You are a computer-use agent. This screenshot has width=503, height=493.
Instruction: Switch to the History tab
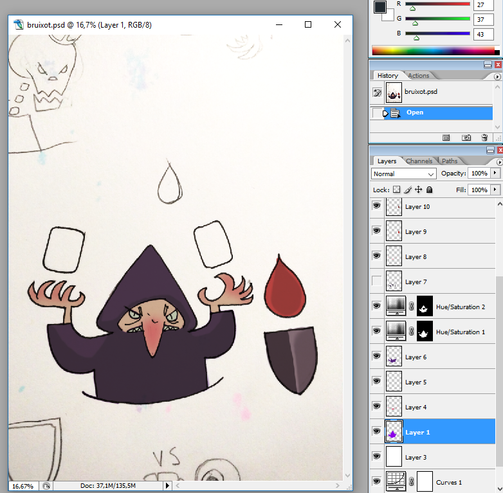387,76
